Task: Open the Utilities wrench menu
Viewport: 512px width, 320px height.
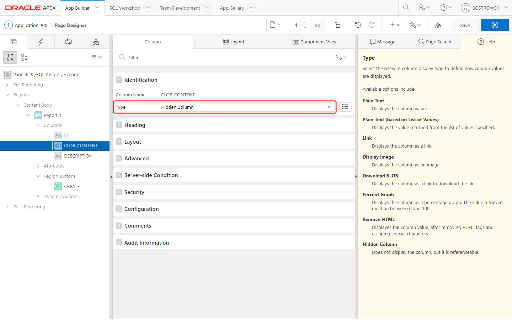Action: tap(415, 25)
